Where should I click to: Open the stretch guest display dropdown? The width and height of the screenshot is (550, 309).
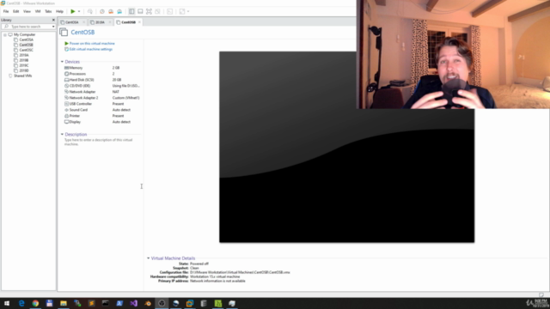[188, 11]
